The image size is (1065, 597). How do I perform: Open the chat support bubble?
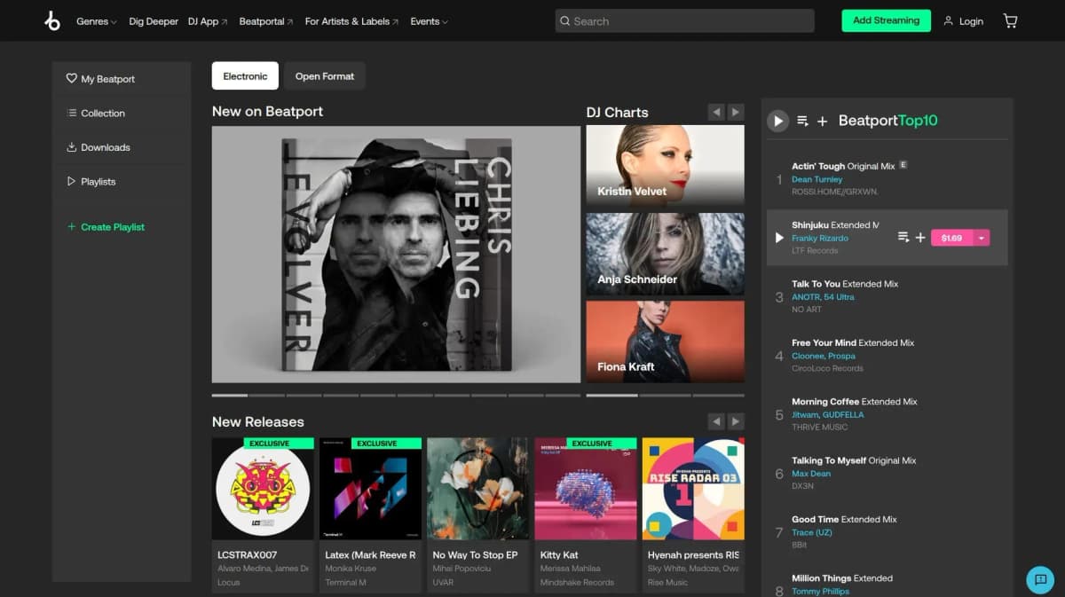pyautogui.click(x=1040, y=579)
